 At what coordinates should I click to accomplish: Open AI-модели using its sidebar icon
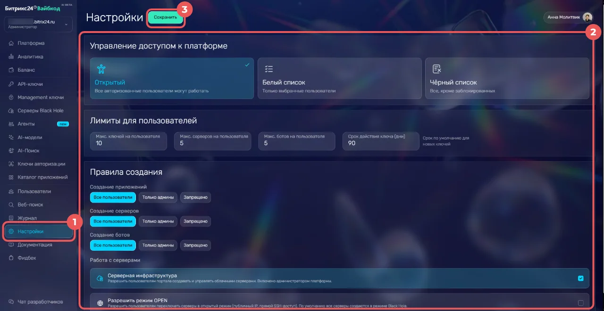[11, 138]
